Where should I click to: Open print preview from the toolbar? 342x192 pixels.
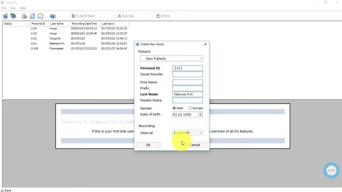coord(32,16)
